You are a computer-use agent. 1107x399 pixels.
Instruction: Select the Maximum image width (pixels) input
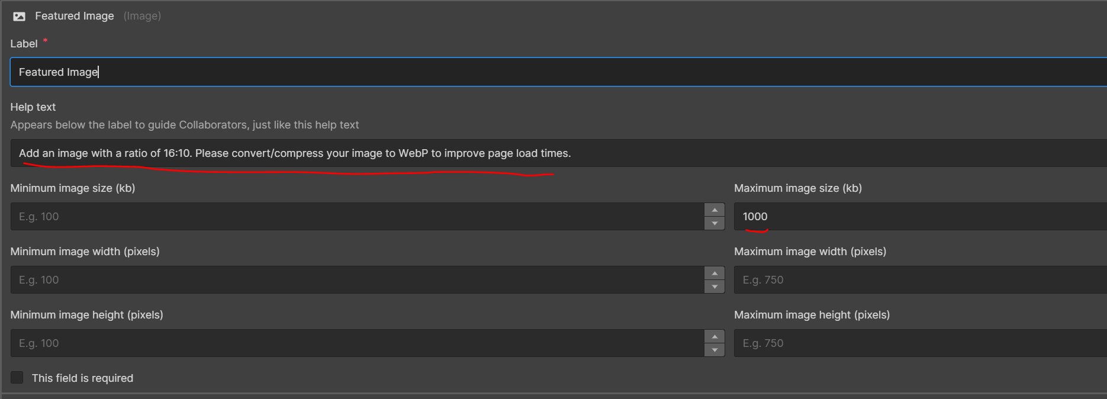pos(918,280)
